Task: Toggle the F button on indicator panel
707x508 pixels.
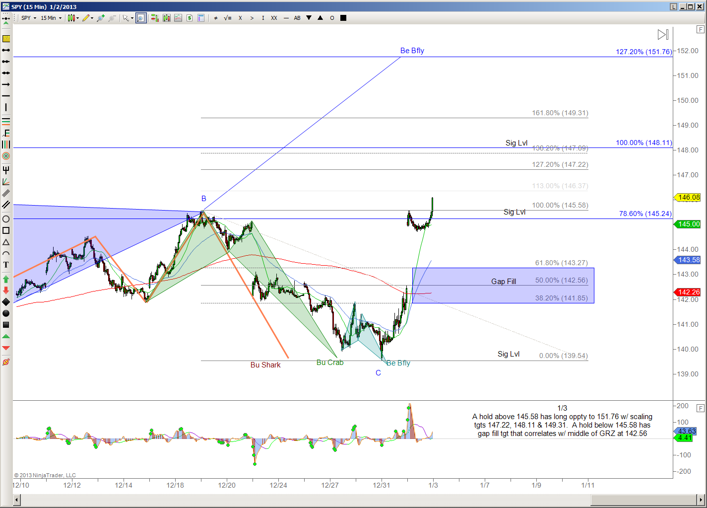Action: [x=700, y=408]
